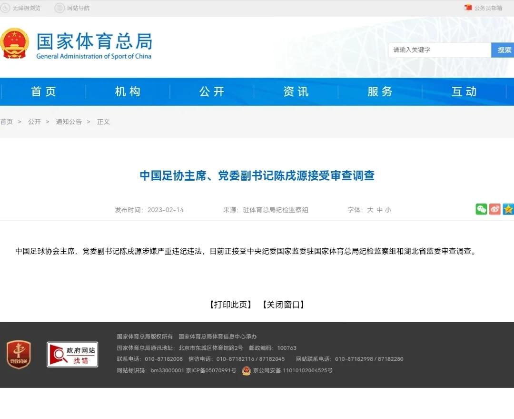
Task: Open the 网站导航 link
Action: [78, 8]
